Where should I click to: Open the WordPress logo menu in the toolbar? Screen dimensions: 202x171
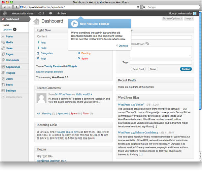[5, 13]
